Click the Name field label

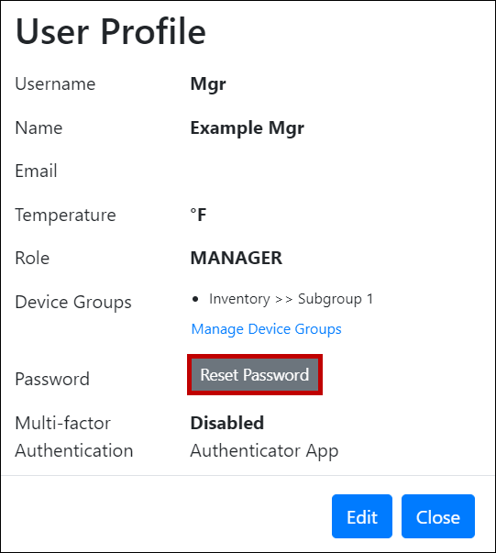[x=39, y=127]
